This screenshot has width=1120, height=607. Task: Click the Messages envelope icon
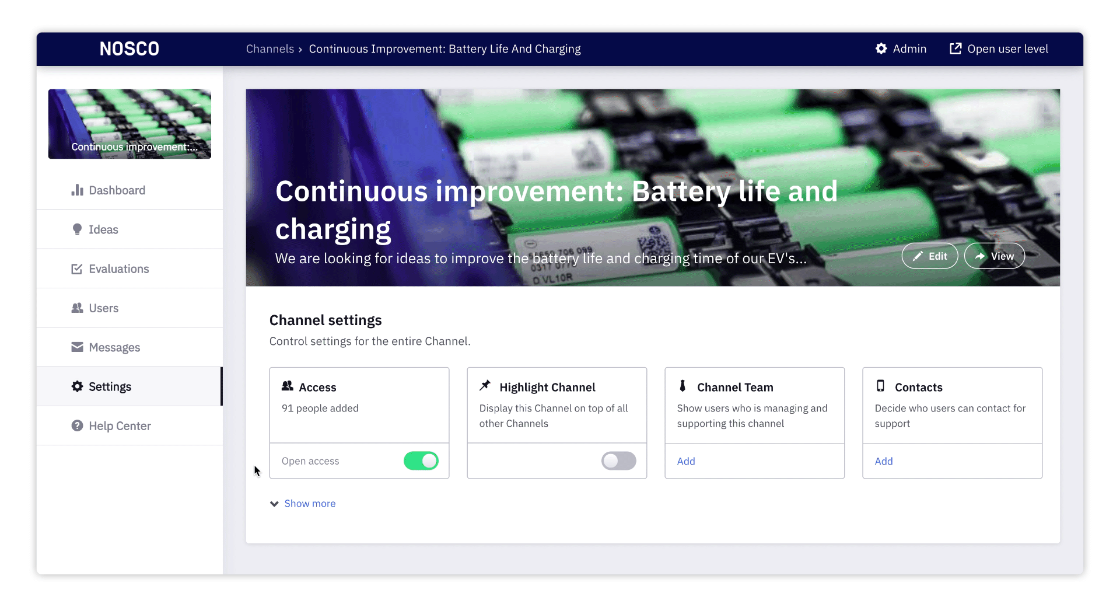point(77,347)
